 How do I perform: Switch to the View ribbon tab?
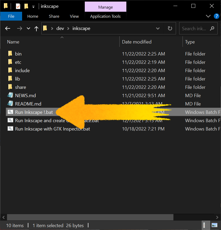point(74,16)
